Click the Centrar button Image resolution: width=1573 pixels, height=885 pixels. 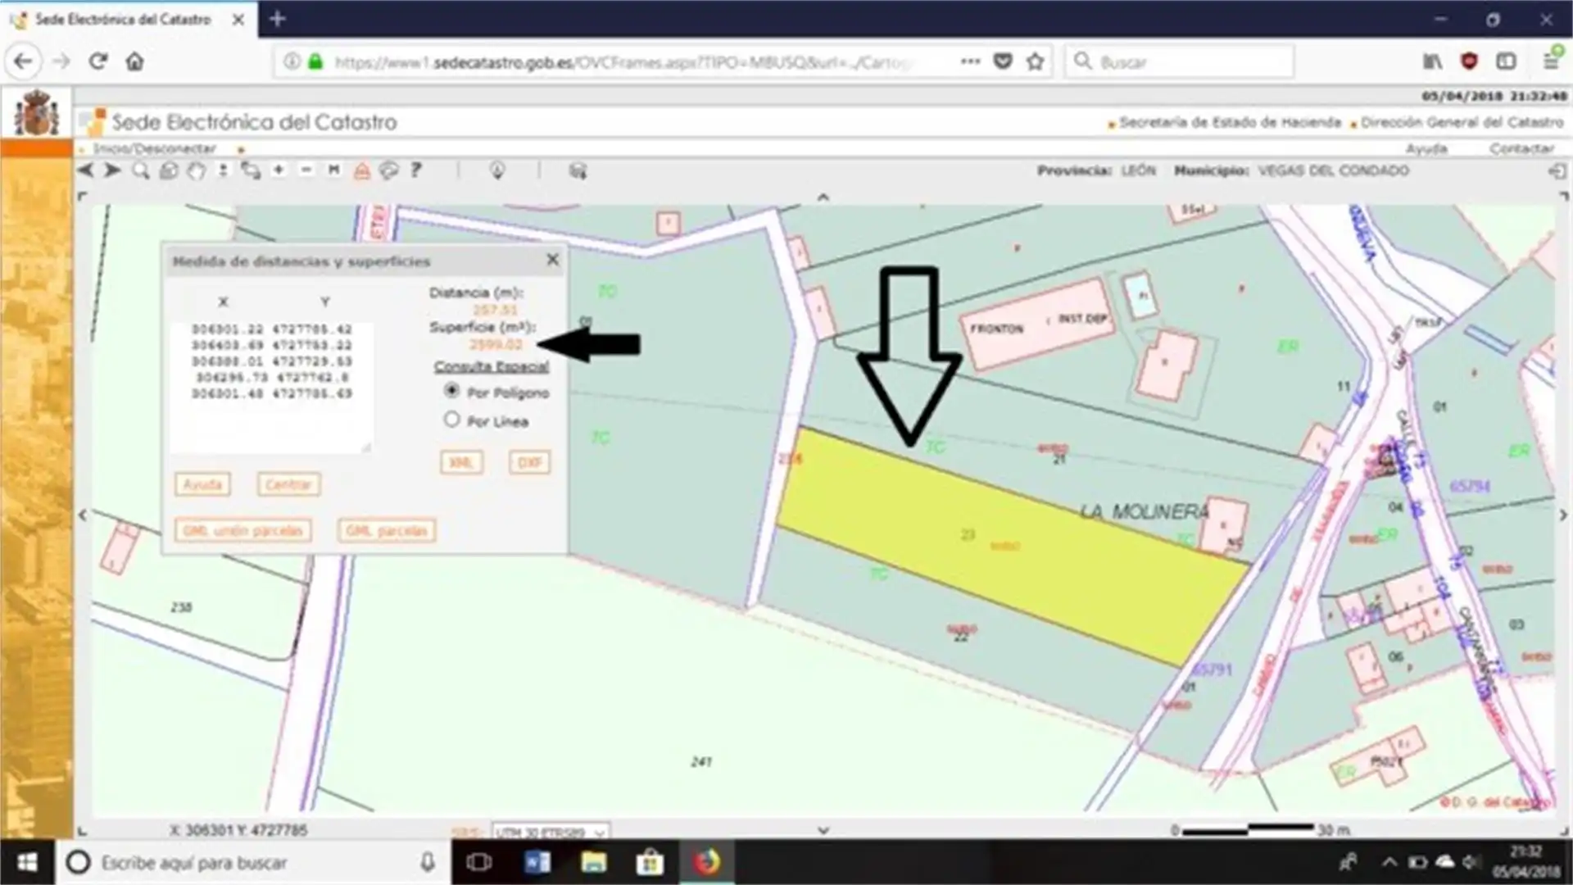[x=288, y=484]
